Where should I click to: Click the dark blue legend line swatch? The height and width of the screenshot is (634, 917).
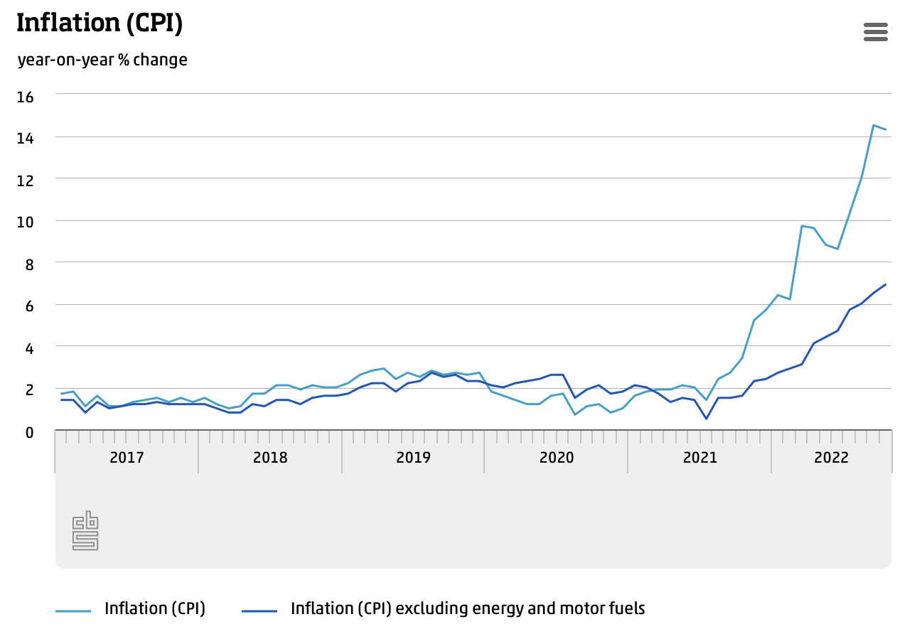click(259, 610)
